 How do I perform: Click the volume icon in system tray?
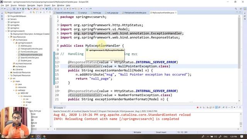(x=215, y=137)
